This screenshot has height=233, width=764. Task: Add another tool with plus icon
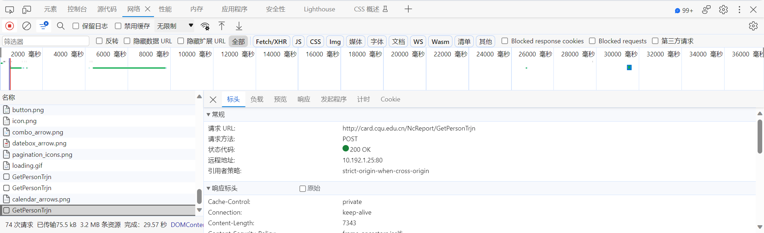click(x=408, y=9)
